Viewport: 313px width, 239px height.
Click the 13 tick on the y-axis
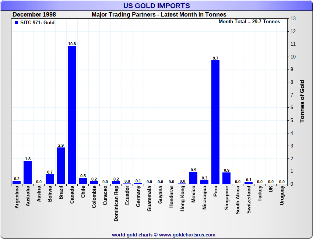point(293,18)
